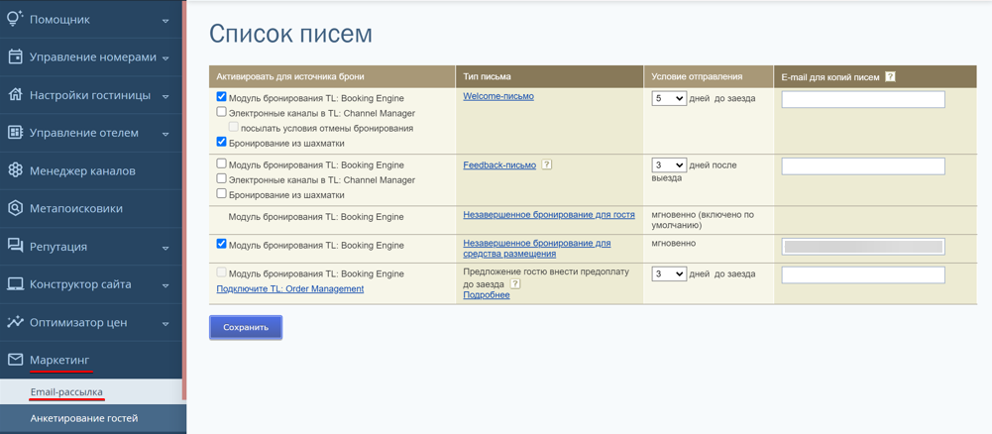Open the Помощник menu label

59,20
